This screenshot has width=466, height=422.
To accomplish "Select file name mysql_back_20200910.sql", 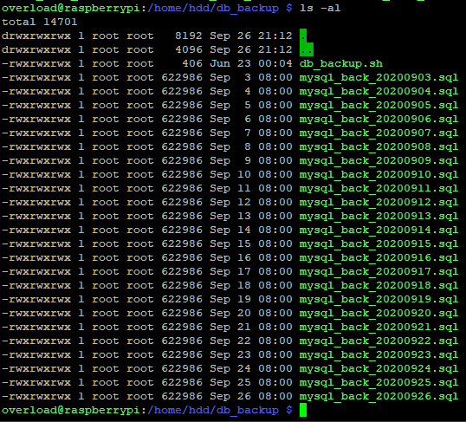I will coord(379,175).
